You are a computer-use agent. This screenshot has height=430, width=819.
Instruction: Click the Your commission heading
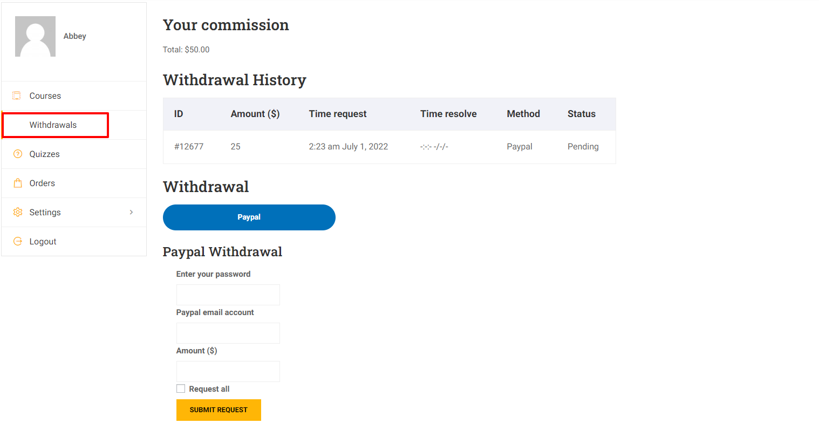click(226, 25)
